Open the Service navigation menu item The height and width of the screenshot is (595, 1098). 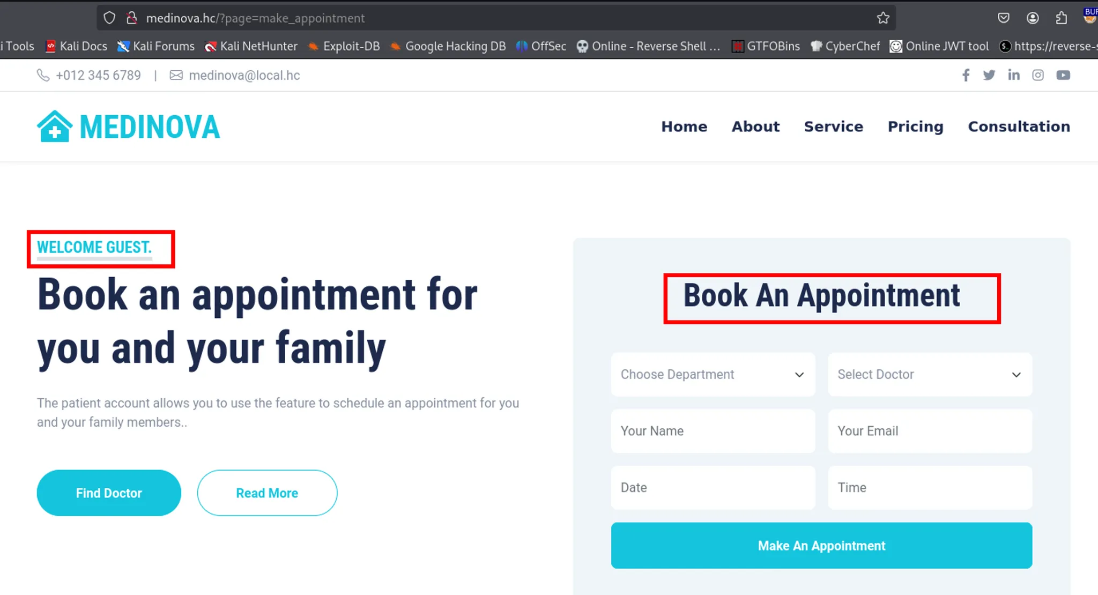pyautogui.click(x=833, y=127)
